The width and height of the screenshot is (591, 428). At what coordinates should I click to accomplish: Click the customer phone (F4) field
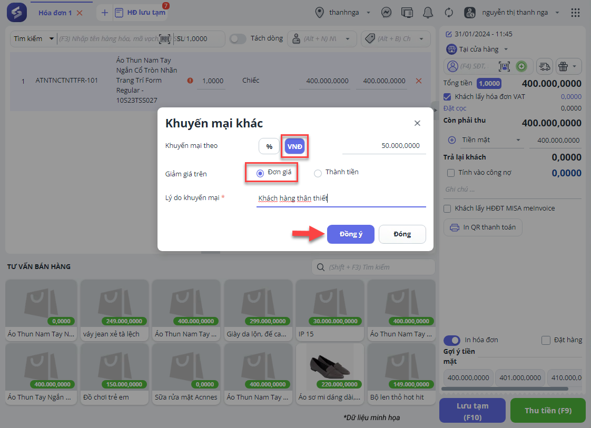(x=474, y=66)
